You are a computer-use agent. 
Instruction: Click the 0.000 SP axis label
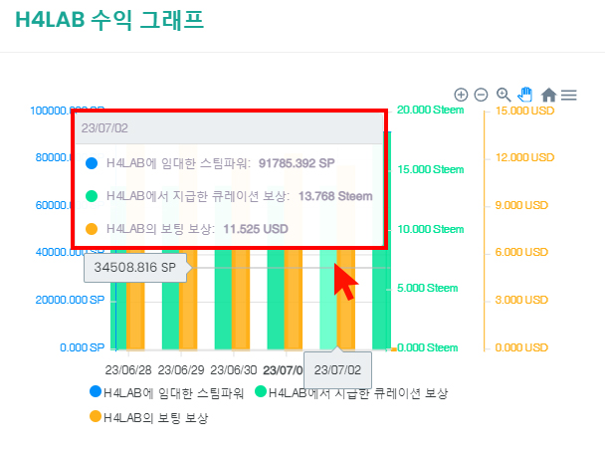(x=82, y=347)
